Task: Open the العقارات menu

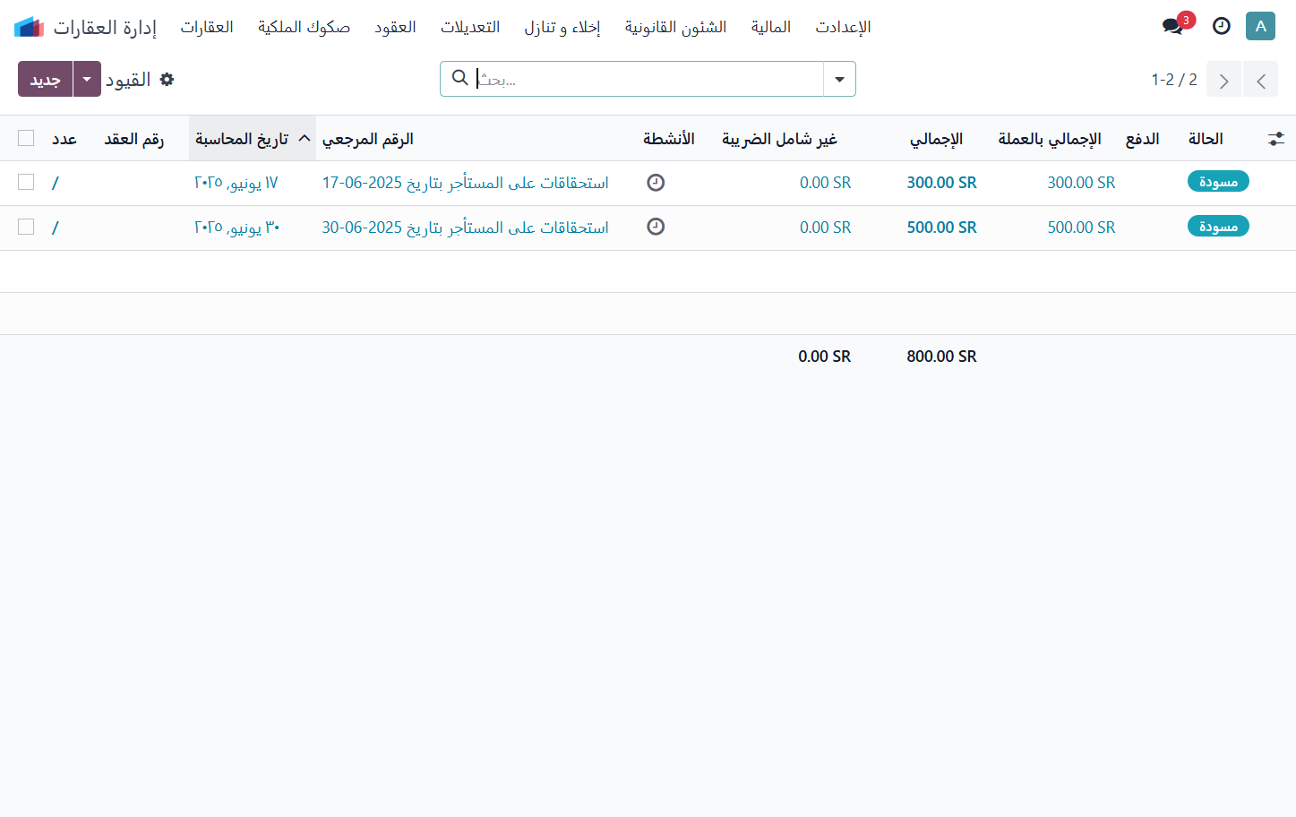Action: pos(207,27)
